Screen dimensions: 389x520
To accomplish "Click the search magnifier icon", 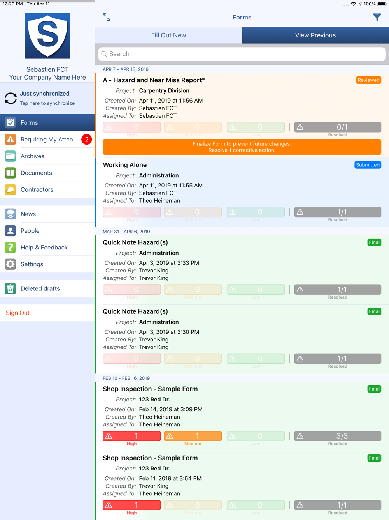I will tap(104, 54).
